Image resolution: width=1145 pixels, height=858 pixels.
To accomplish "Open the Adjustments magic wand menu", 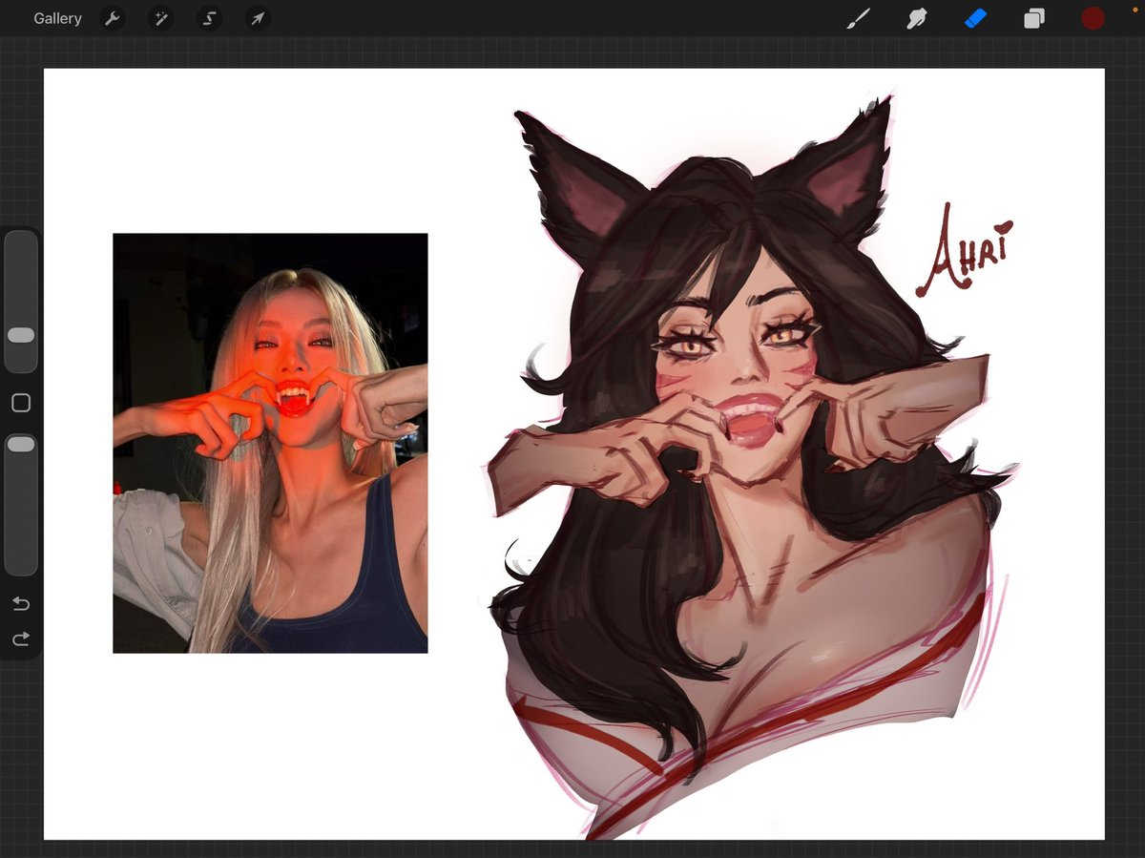I will pyautogui.click(x=161, y=18).
